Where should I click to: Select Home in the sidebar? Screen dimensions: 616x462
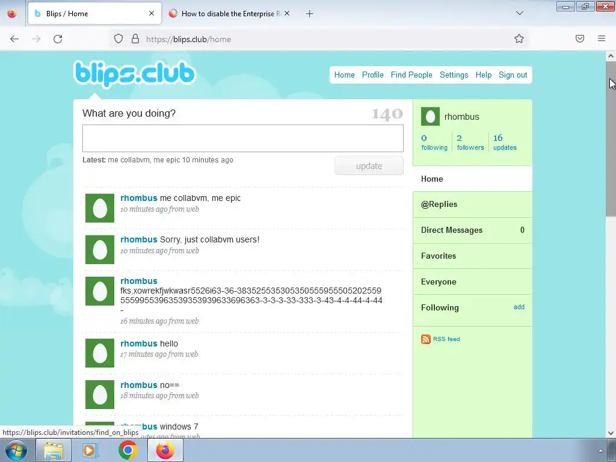473,179
